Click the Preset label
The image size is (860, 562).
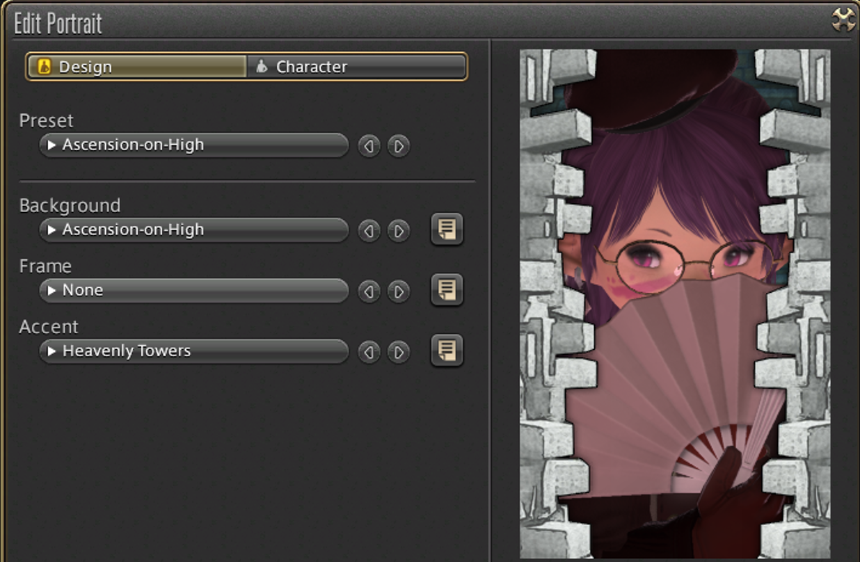[x=47, y=120]
